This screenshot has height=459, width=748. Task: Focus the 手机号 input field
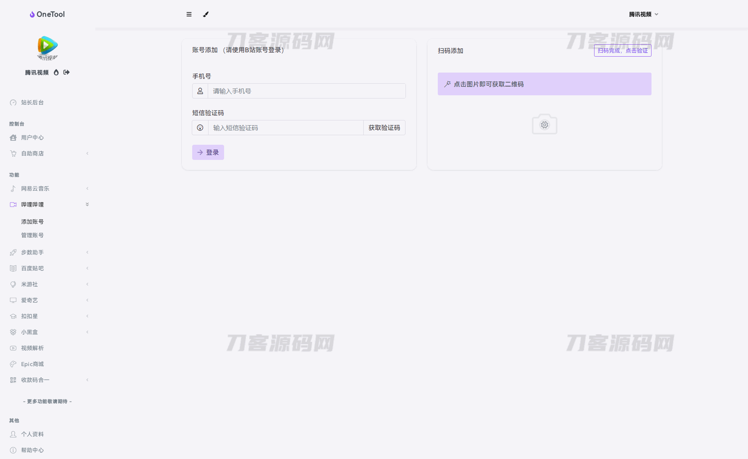click(x=306, y=91)
